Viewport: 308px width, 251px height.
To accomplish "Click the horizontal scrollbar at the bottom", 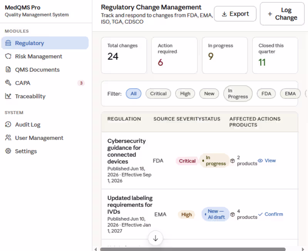I will pos(193,249).
